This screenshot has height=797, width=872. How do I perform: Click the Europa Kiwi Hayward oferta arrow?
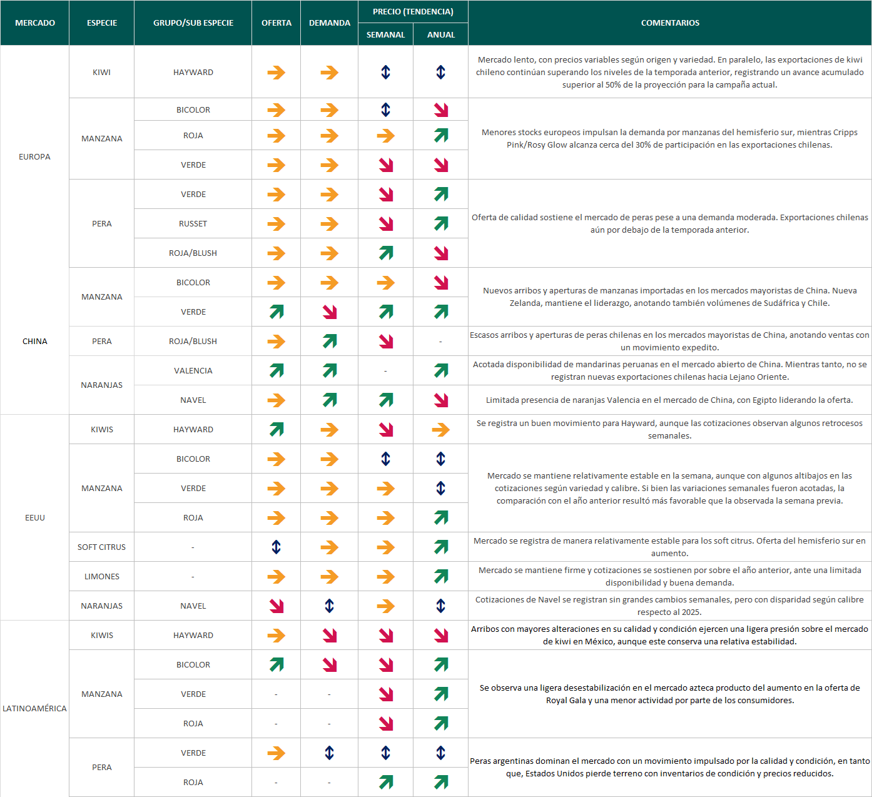(276, 73)
